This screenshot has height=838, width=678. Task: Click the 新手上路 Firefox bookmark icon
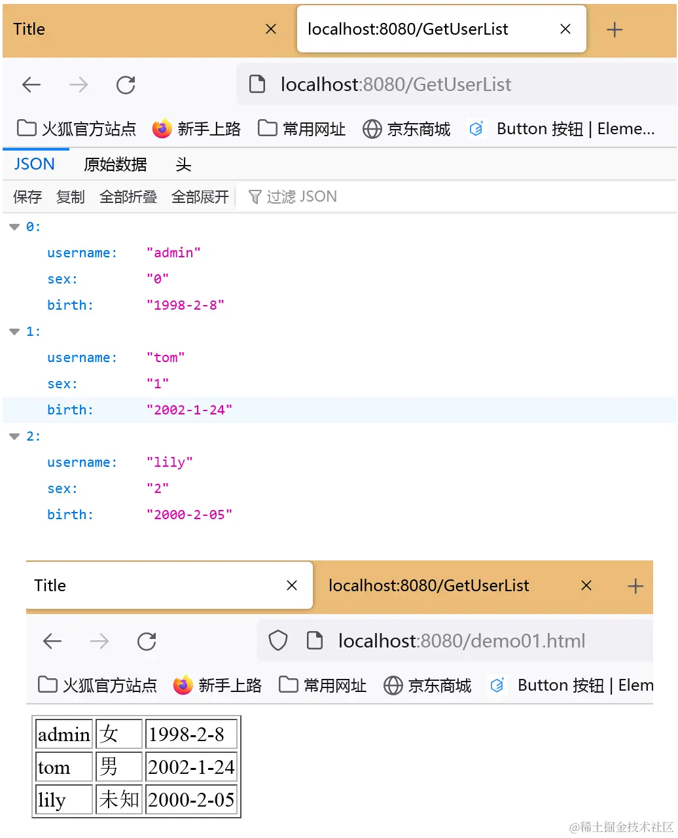click(161, 128)
